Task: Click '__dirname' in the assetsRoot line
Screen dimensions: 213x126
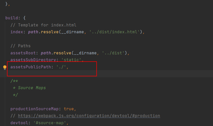Action: click(x=85, y=53)
